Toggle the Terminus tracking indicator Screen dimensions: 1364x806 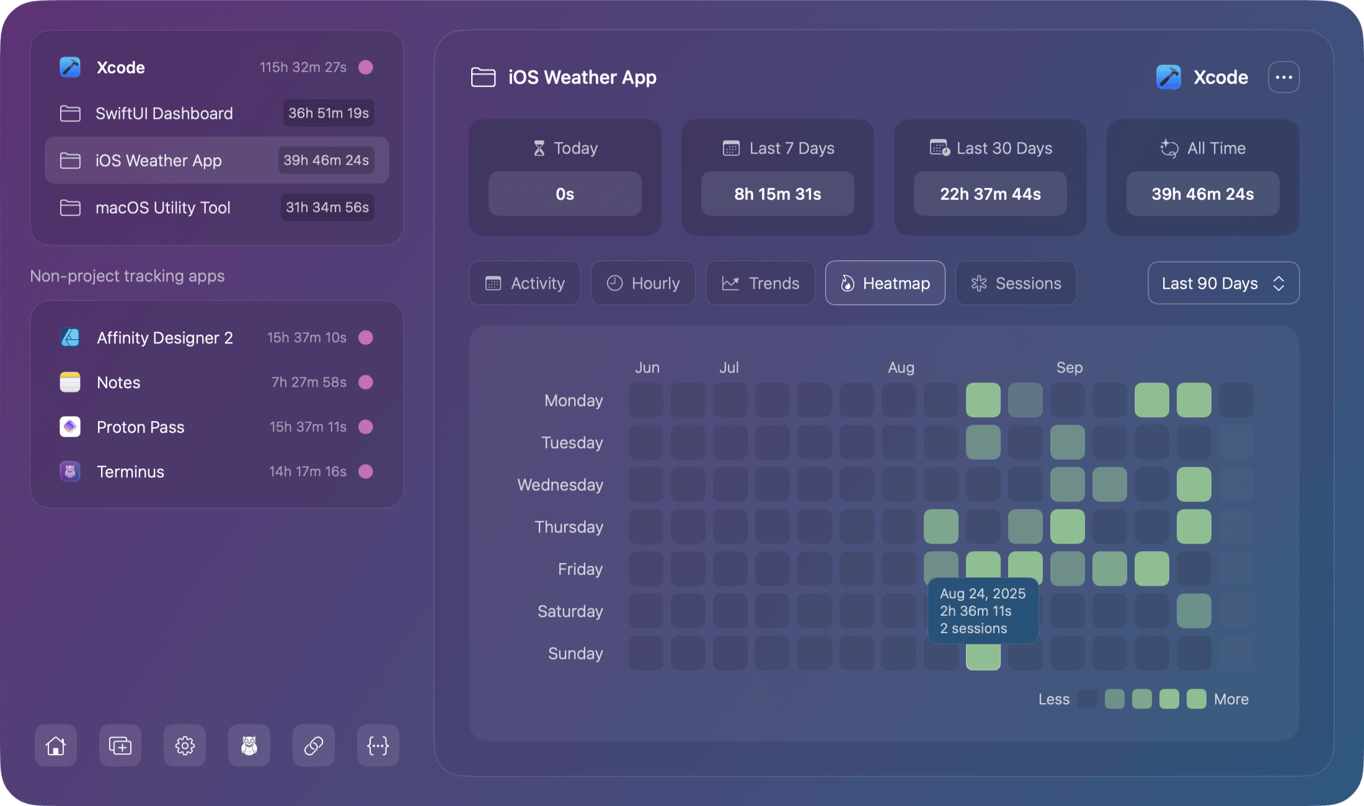366,471
